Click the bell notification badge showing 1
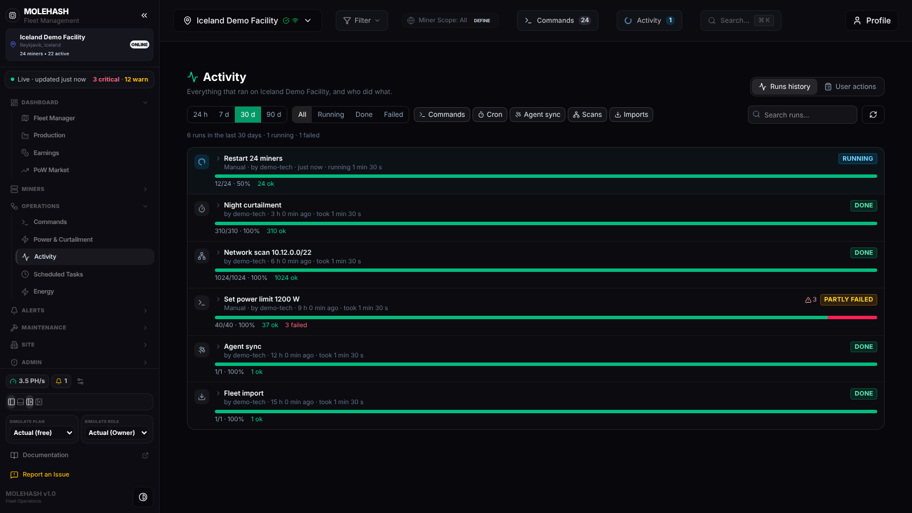The width and height of the screenshot is (912, 513). coord(61,381)
